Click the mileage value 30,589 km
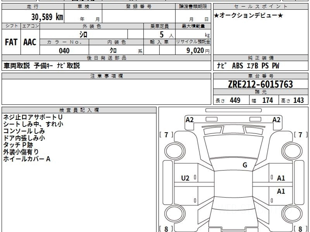This screenshot has width=310, height=232. point(47,17)
